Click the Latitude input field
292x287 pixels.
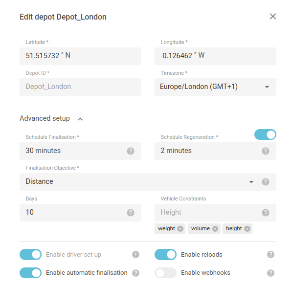[x=80, y=56]
